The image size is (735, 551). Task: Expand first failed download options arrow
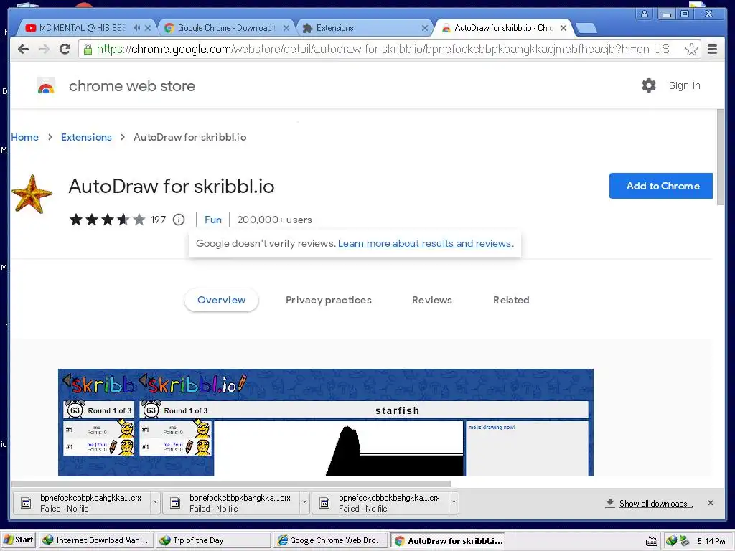coord(155,502)
